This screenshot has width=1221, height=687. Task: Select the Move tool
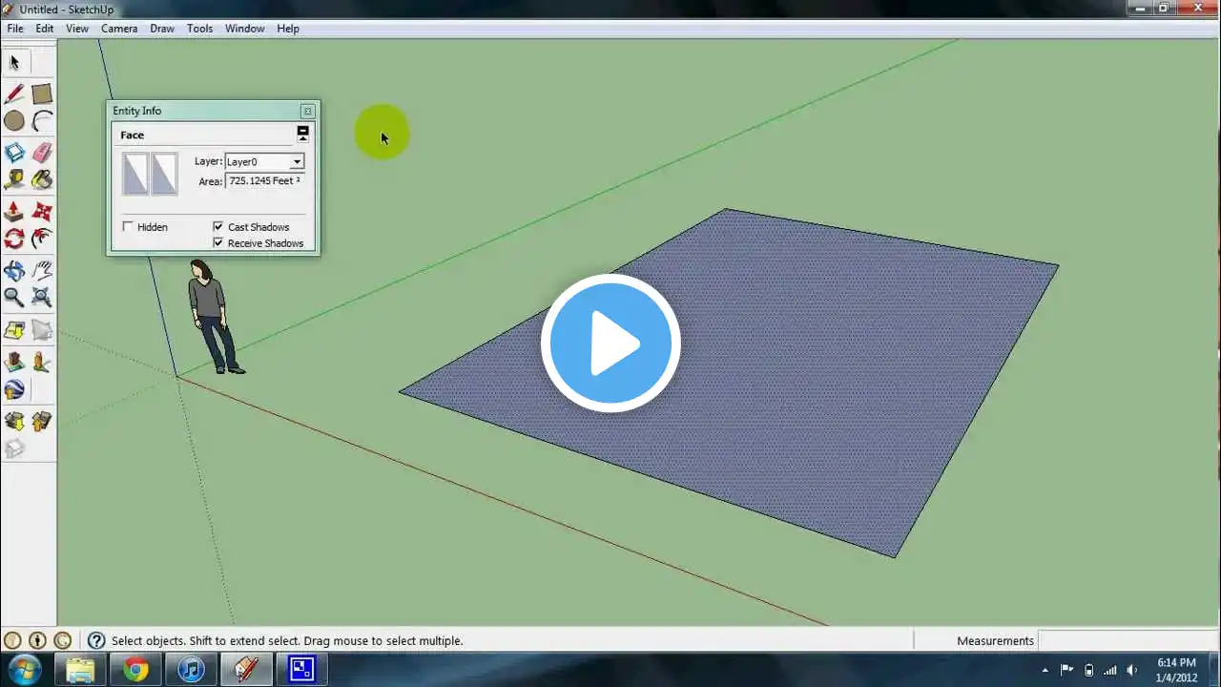pos(41,211)
